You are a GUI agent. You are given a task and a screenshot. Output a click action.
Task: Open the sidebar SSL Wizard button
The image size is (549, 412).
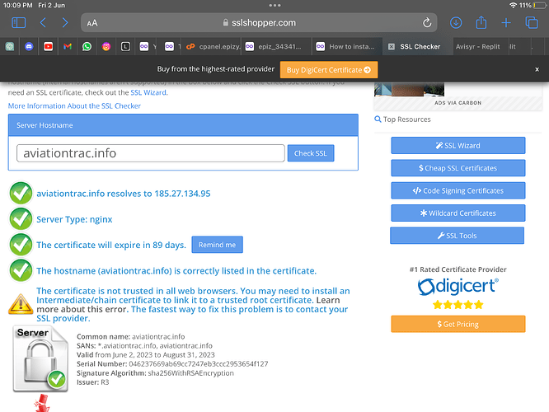pyautogui.click(x=458, y=146)
